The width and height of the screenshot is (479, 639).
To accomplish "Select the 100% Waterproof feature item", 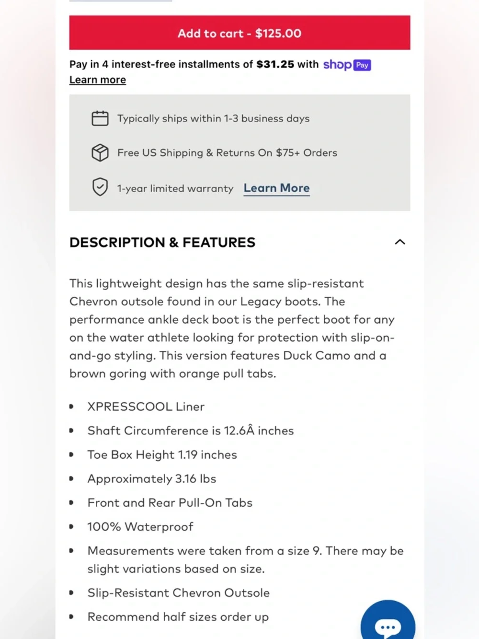I will click(x=140, y=527).
